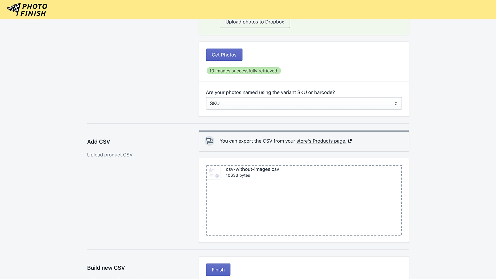Click the CSV file thumbnail icon
496x279 pixels.
[214, 173]
